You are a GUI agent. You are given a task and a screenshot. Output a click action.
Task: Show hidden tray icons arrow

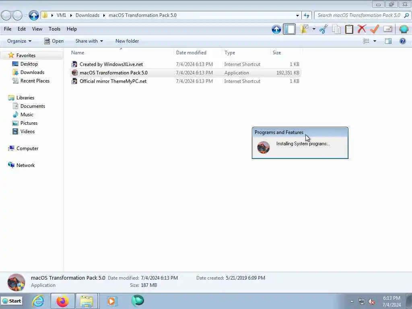click(352, 302)
